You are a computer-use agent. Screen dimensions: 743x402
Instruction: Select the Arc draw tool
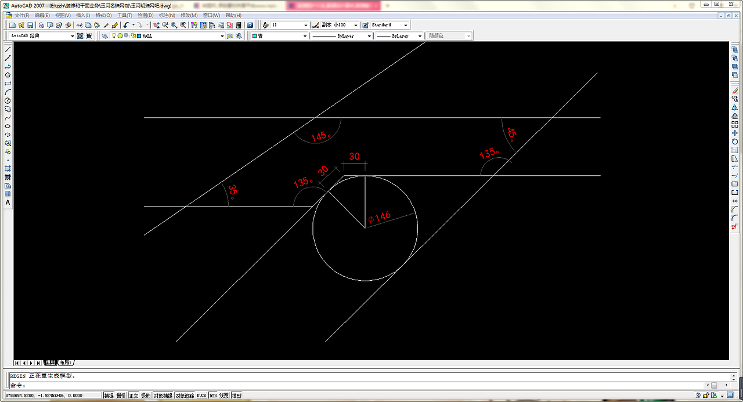click(8, 92)
